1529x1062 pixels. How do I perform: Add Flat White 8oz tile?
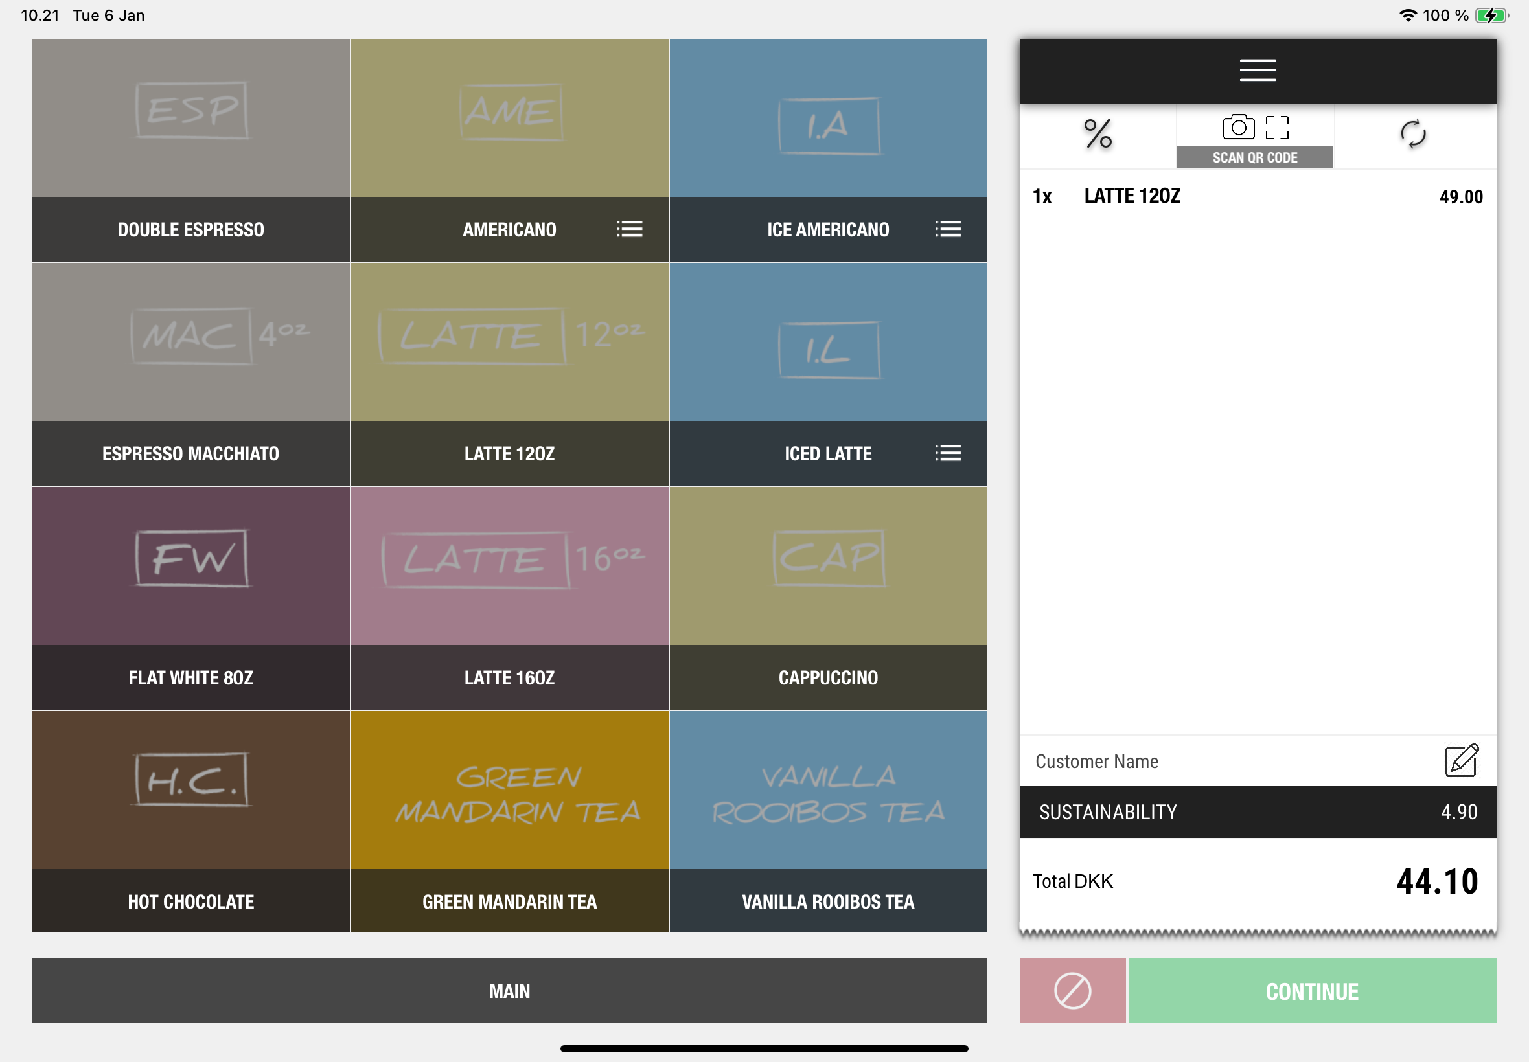coord(191,598)
